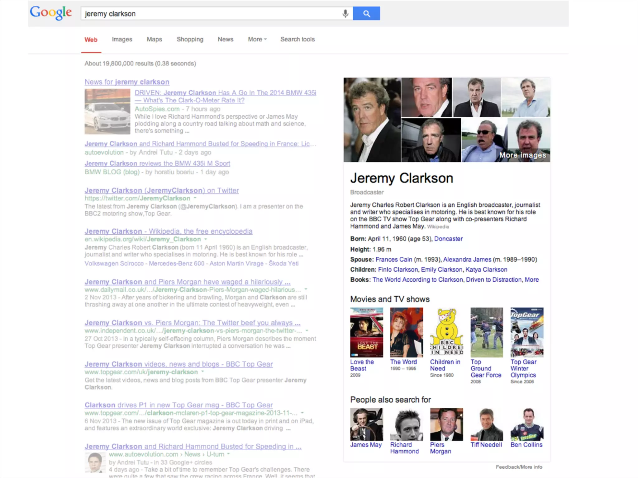Click the Search tools option

[298, 40]
